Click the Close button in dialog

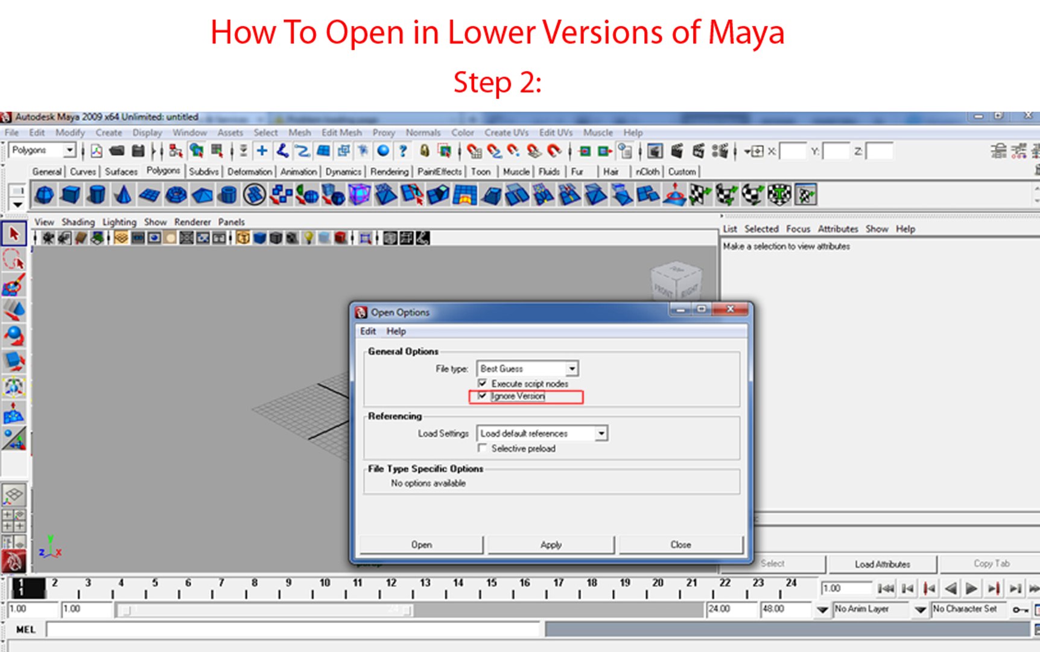680,545
